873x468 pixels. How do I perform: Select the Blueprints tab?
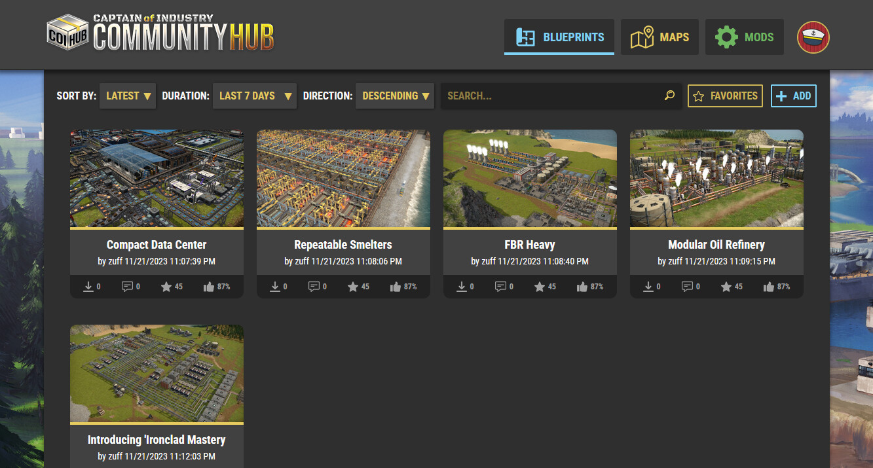coord(559,37)
